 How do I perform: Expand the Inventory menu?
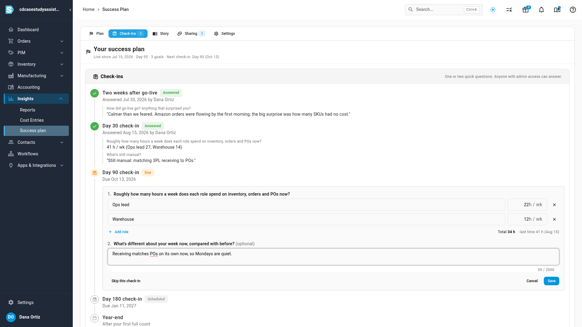point(62,64)
